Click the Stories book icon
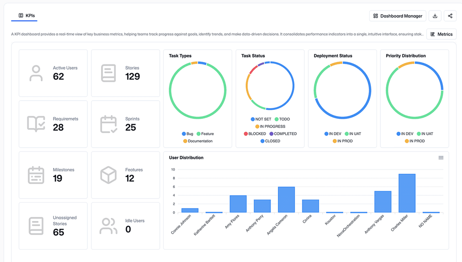This screenshot has width=462, height=262. (x=108, y=73)
